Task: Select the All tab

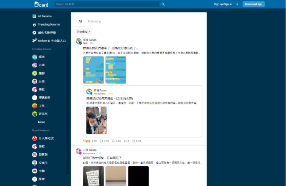Action: 80,21
